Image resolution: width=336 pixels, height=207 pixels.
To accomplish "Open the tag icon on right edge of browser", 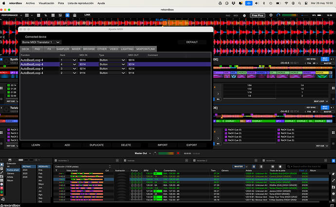I will (x=333, y=174).
